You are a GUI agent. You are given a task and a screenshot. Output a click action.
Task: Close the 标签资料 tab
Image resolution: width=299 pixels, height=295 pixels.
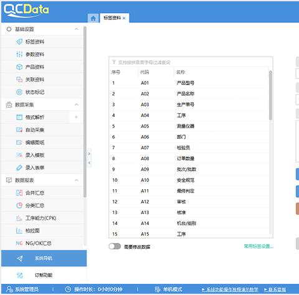[124, 18]
